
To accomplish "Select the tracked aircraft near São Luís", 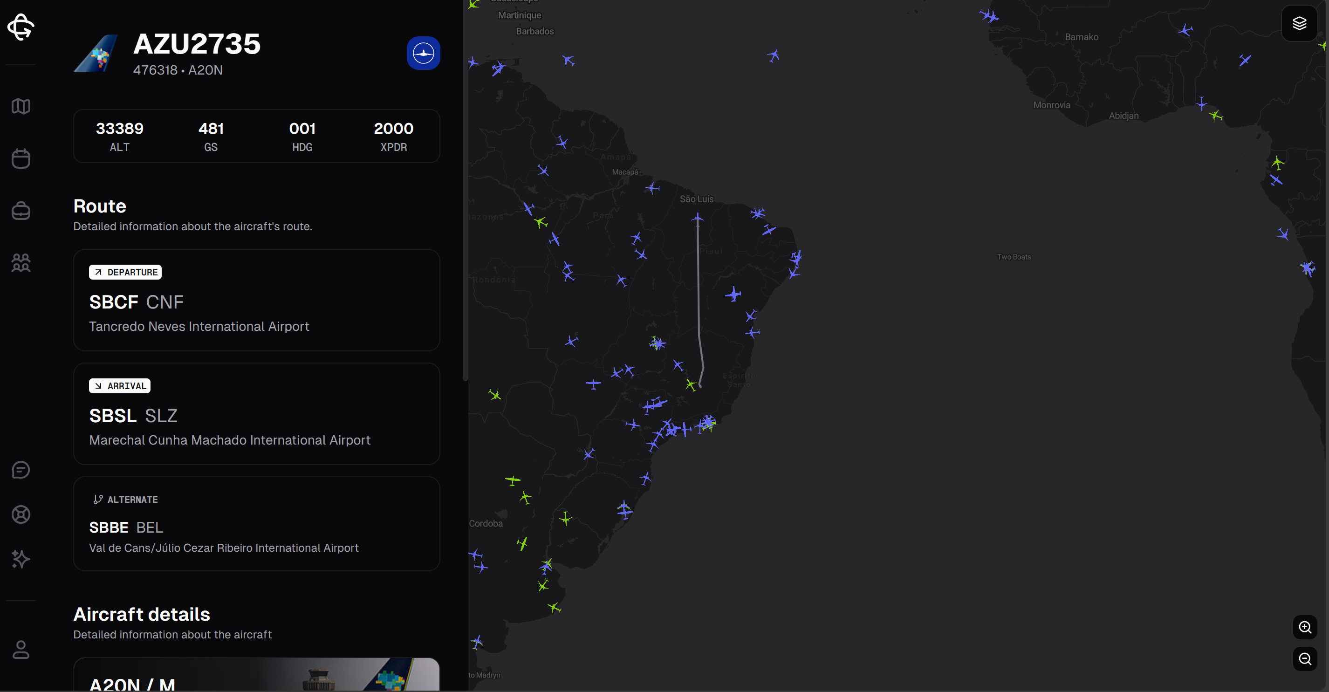I will click(x=697, y=218).
